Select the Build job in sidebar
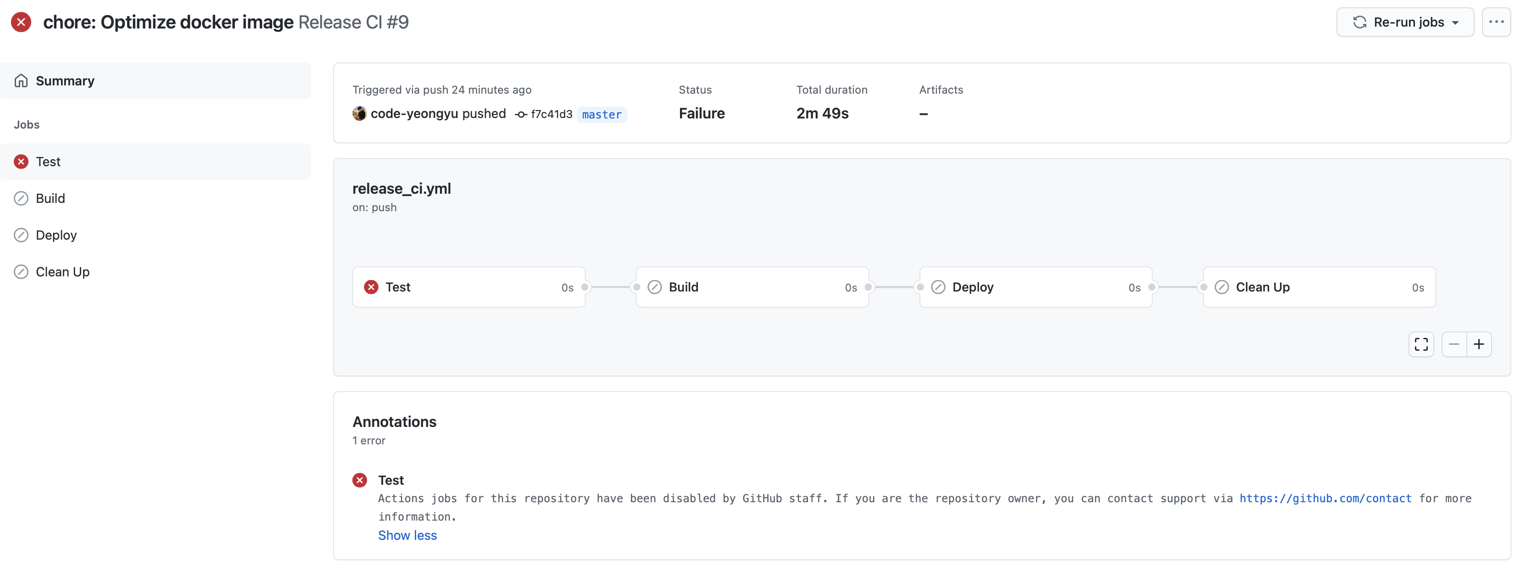The width and height of the screenshot is (1526, 572). [x=50, y=199]
